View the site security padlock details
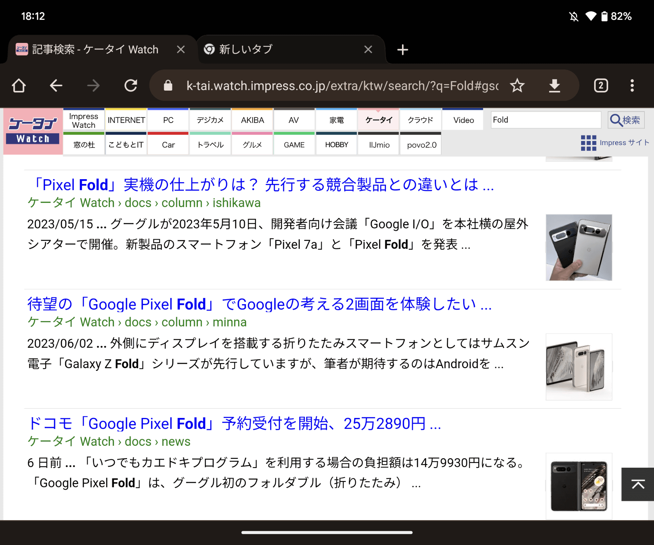The image size is (654, 545). (x=168, y=85)
